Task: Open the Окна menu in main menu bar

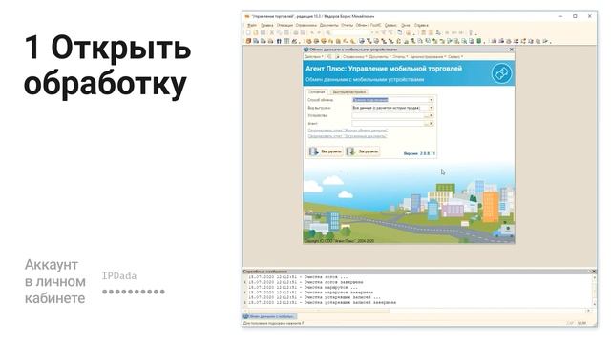Action: click(406, 25)
